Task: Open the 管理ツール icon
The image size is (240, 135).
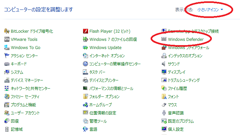Action: pos(85,121)
